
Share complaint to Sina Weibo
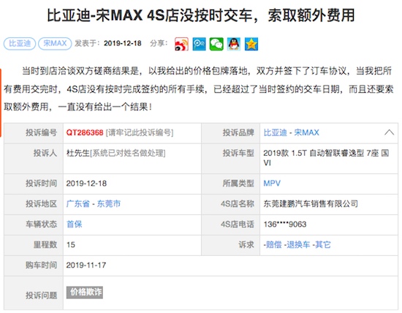(181, 44)
